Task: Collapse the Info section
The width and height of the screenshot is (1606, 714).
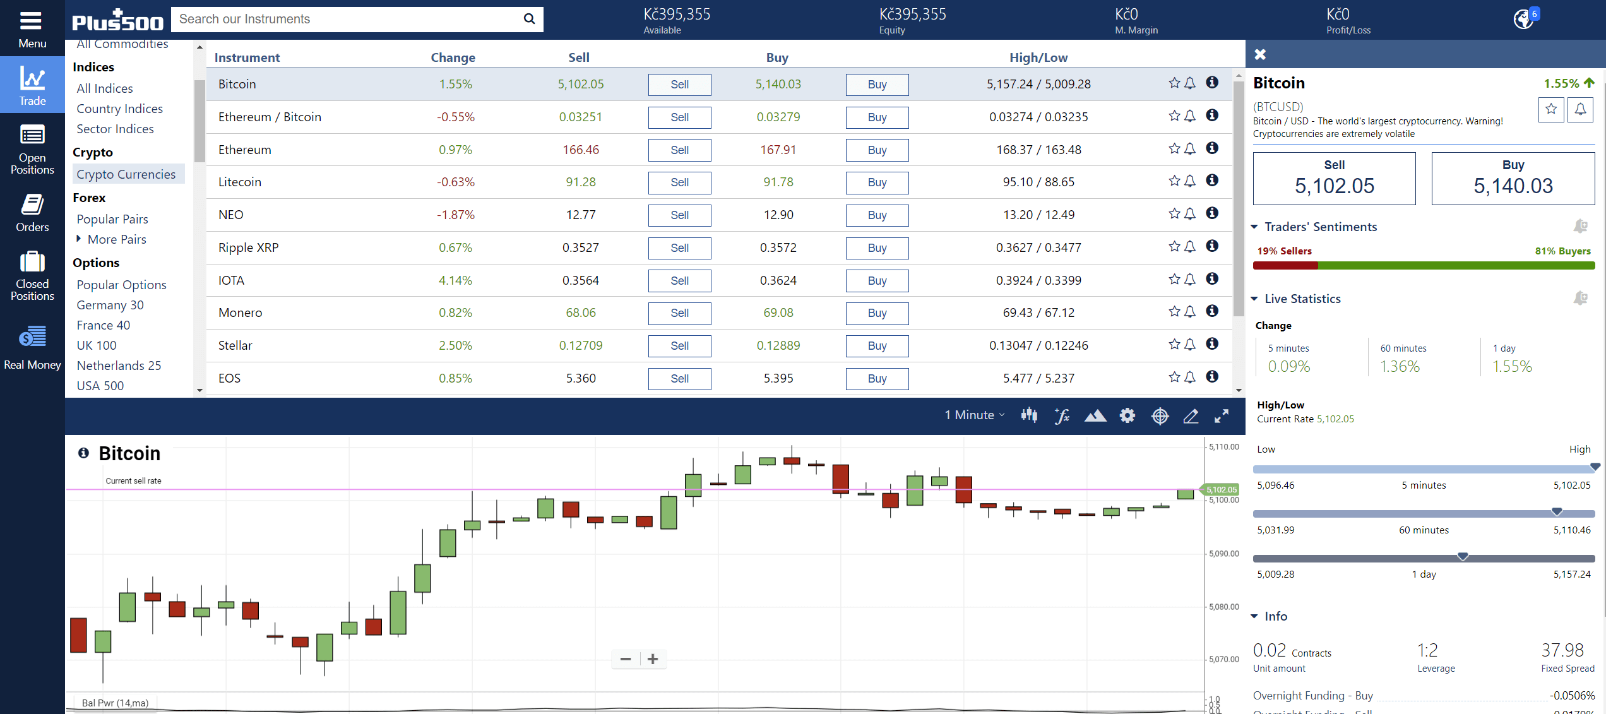Action: (1254, 616)
